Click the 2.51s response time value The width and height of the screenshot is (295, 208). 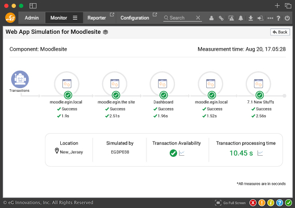click(x=115, y=116)
